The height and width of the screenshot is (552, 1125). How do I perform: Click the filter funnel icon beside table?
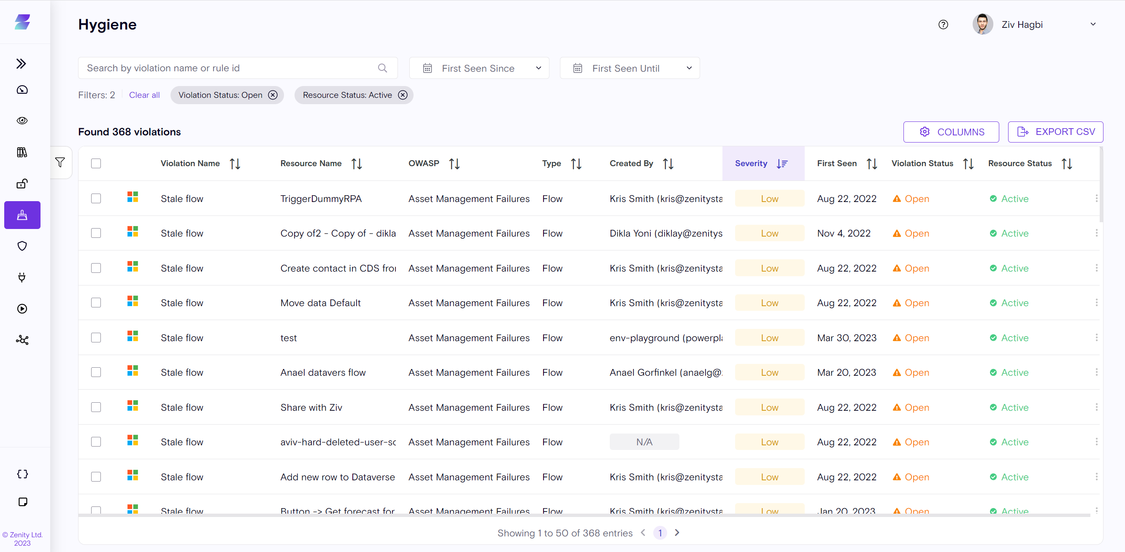click(x=60, y=162)
